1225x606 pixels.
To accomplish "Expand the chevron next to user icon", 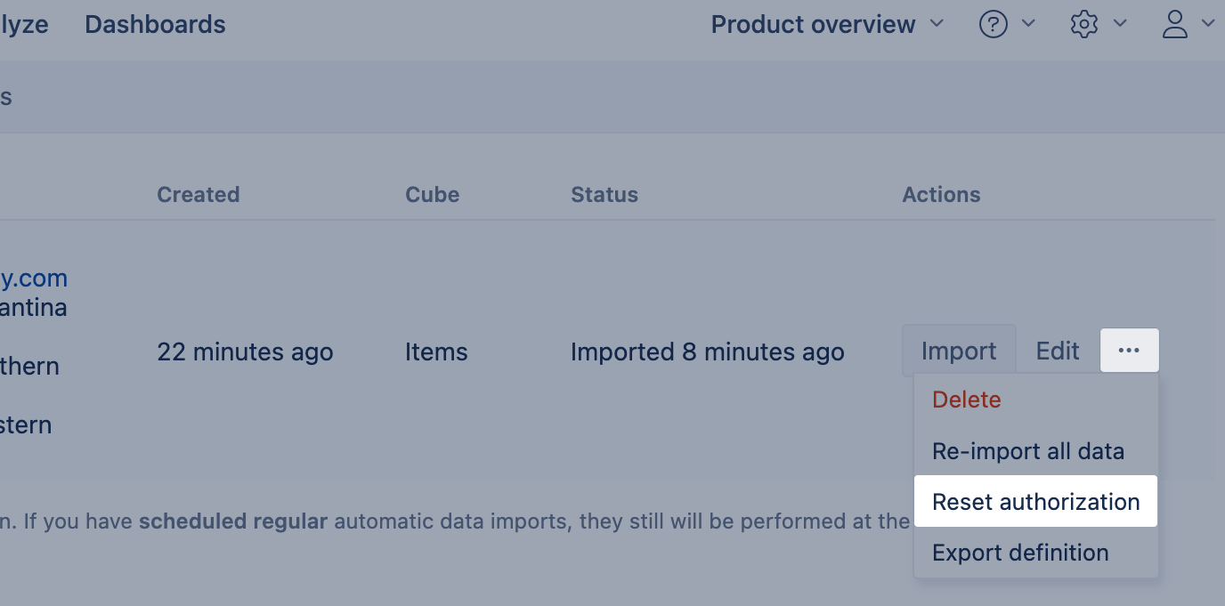I will pos(1208,23).
